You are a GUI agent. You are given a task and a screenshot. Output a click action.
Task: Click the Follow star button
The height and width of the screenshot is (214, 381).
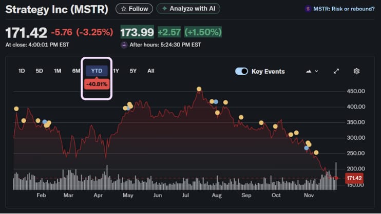pyautogui.click(x=134, y=9)
